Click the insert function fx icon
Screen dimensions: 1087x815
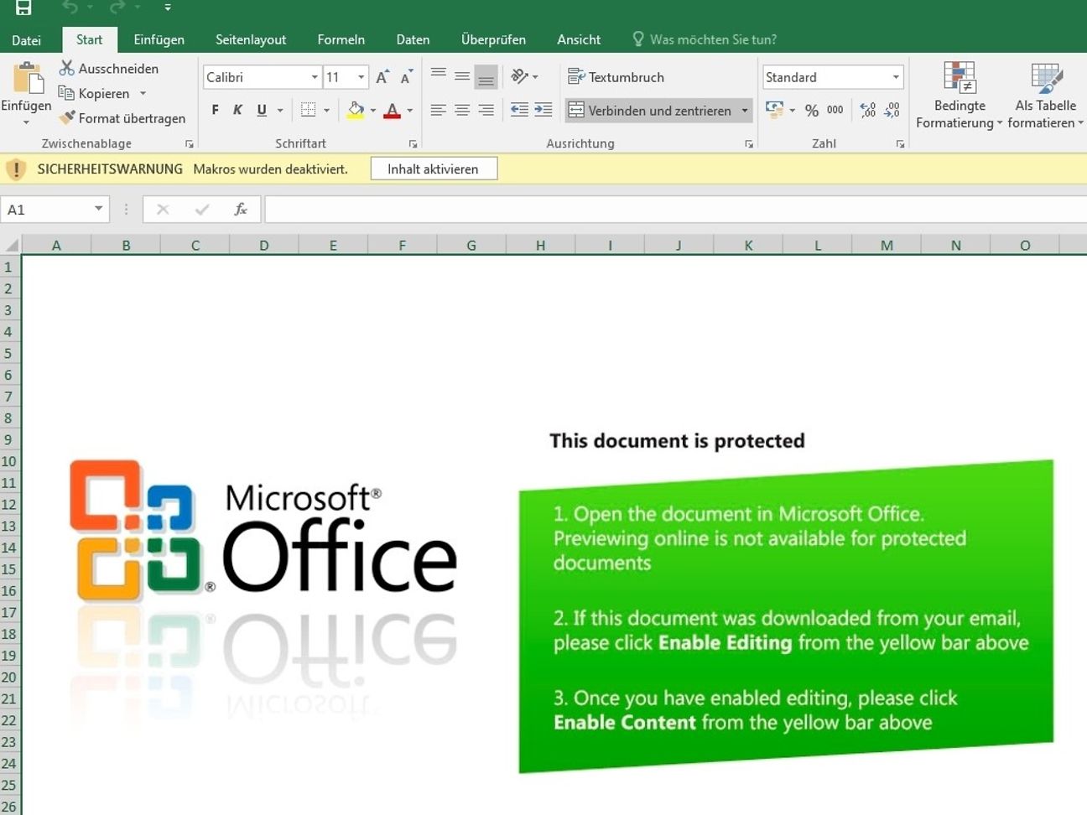click(241, 210)
